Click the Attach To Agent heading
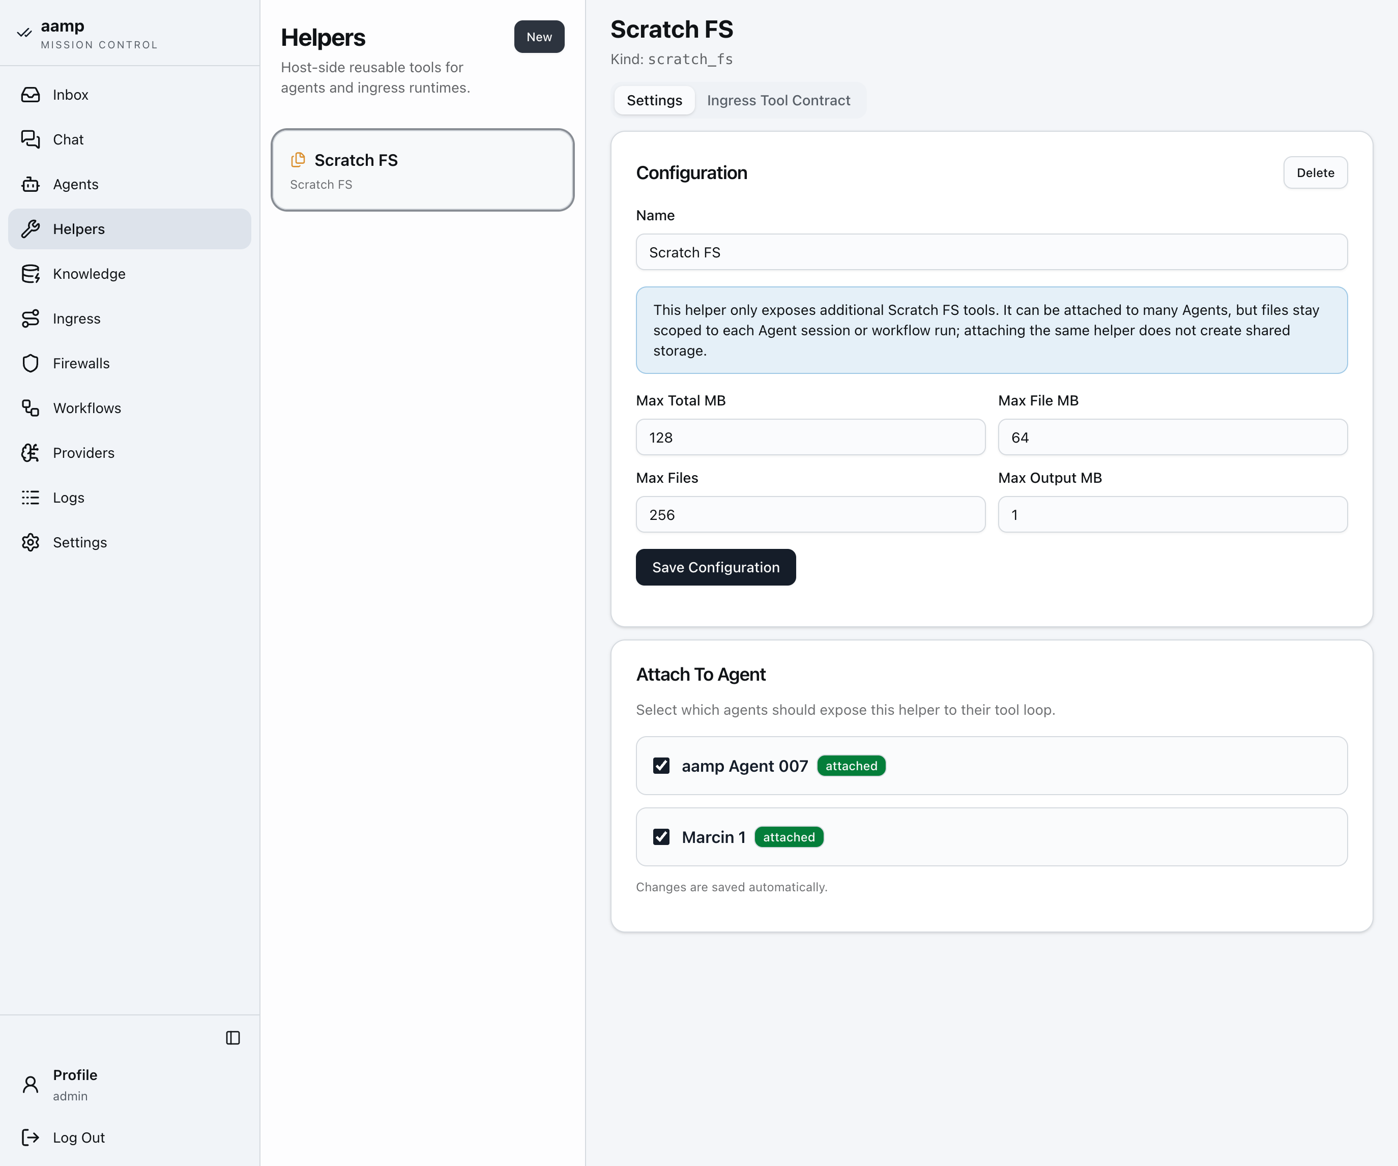 point(701,674)
